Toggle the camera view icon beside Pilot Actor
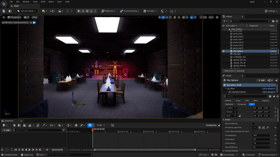The width and height of the screenshot is (280, 157). pos(34,23)
